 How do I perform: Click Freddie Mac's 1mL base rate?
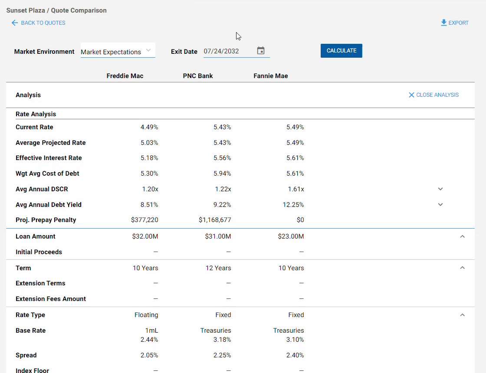[151, 330]
